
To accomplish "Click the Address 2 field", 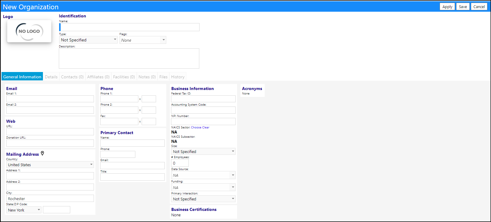I will (50, 187).
